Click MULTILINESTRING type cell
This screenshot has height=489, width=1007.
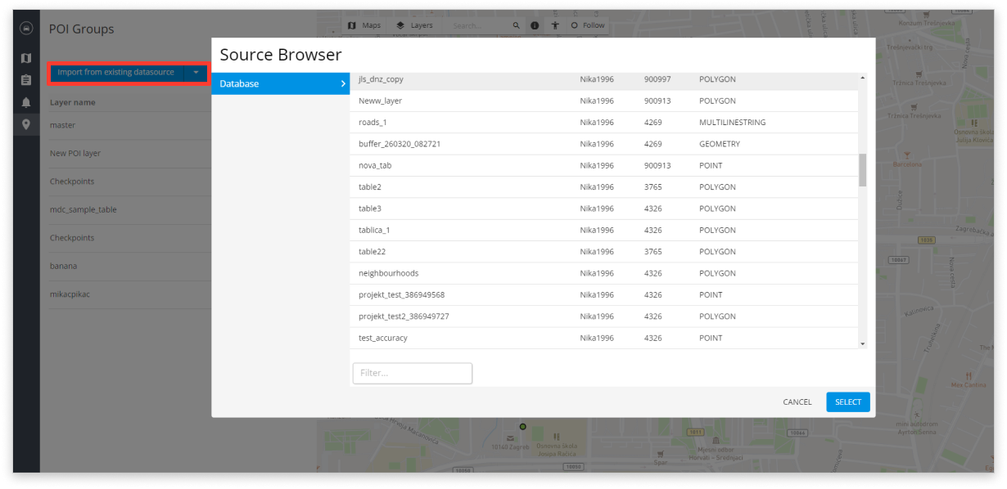tap(732, 123)
